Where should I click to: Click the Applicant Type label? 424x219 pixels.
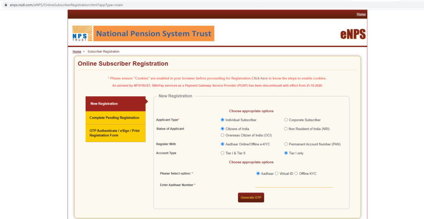(168, 120)
